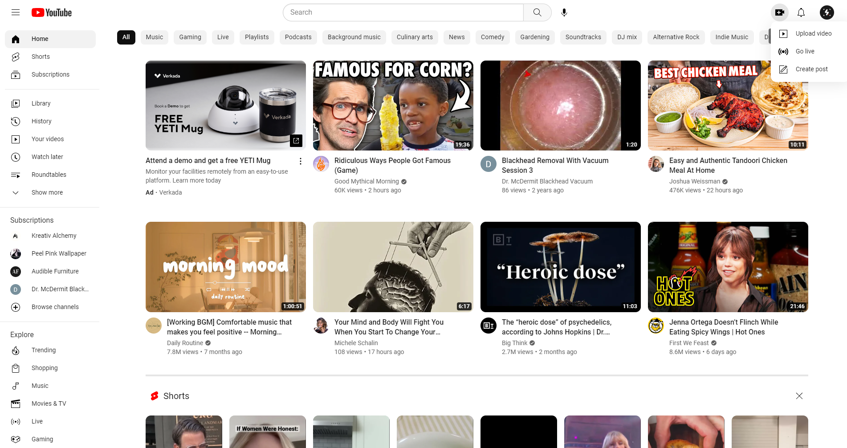Click the Shopping bag icon

click(16, 368)
